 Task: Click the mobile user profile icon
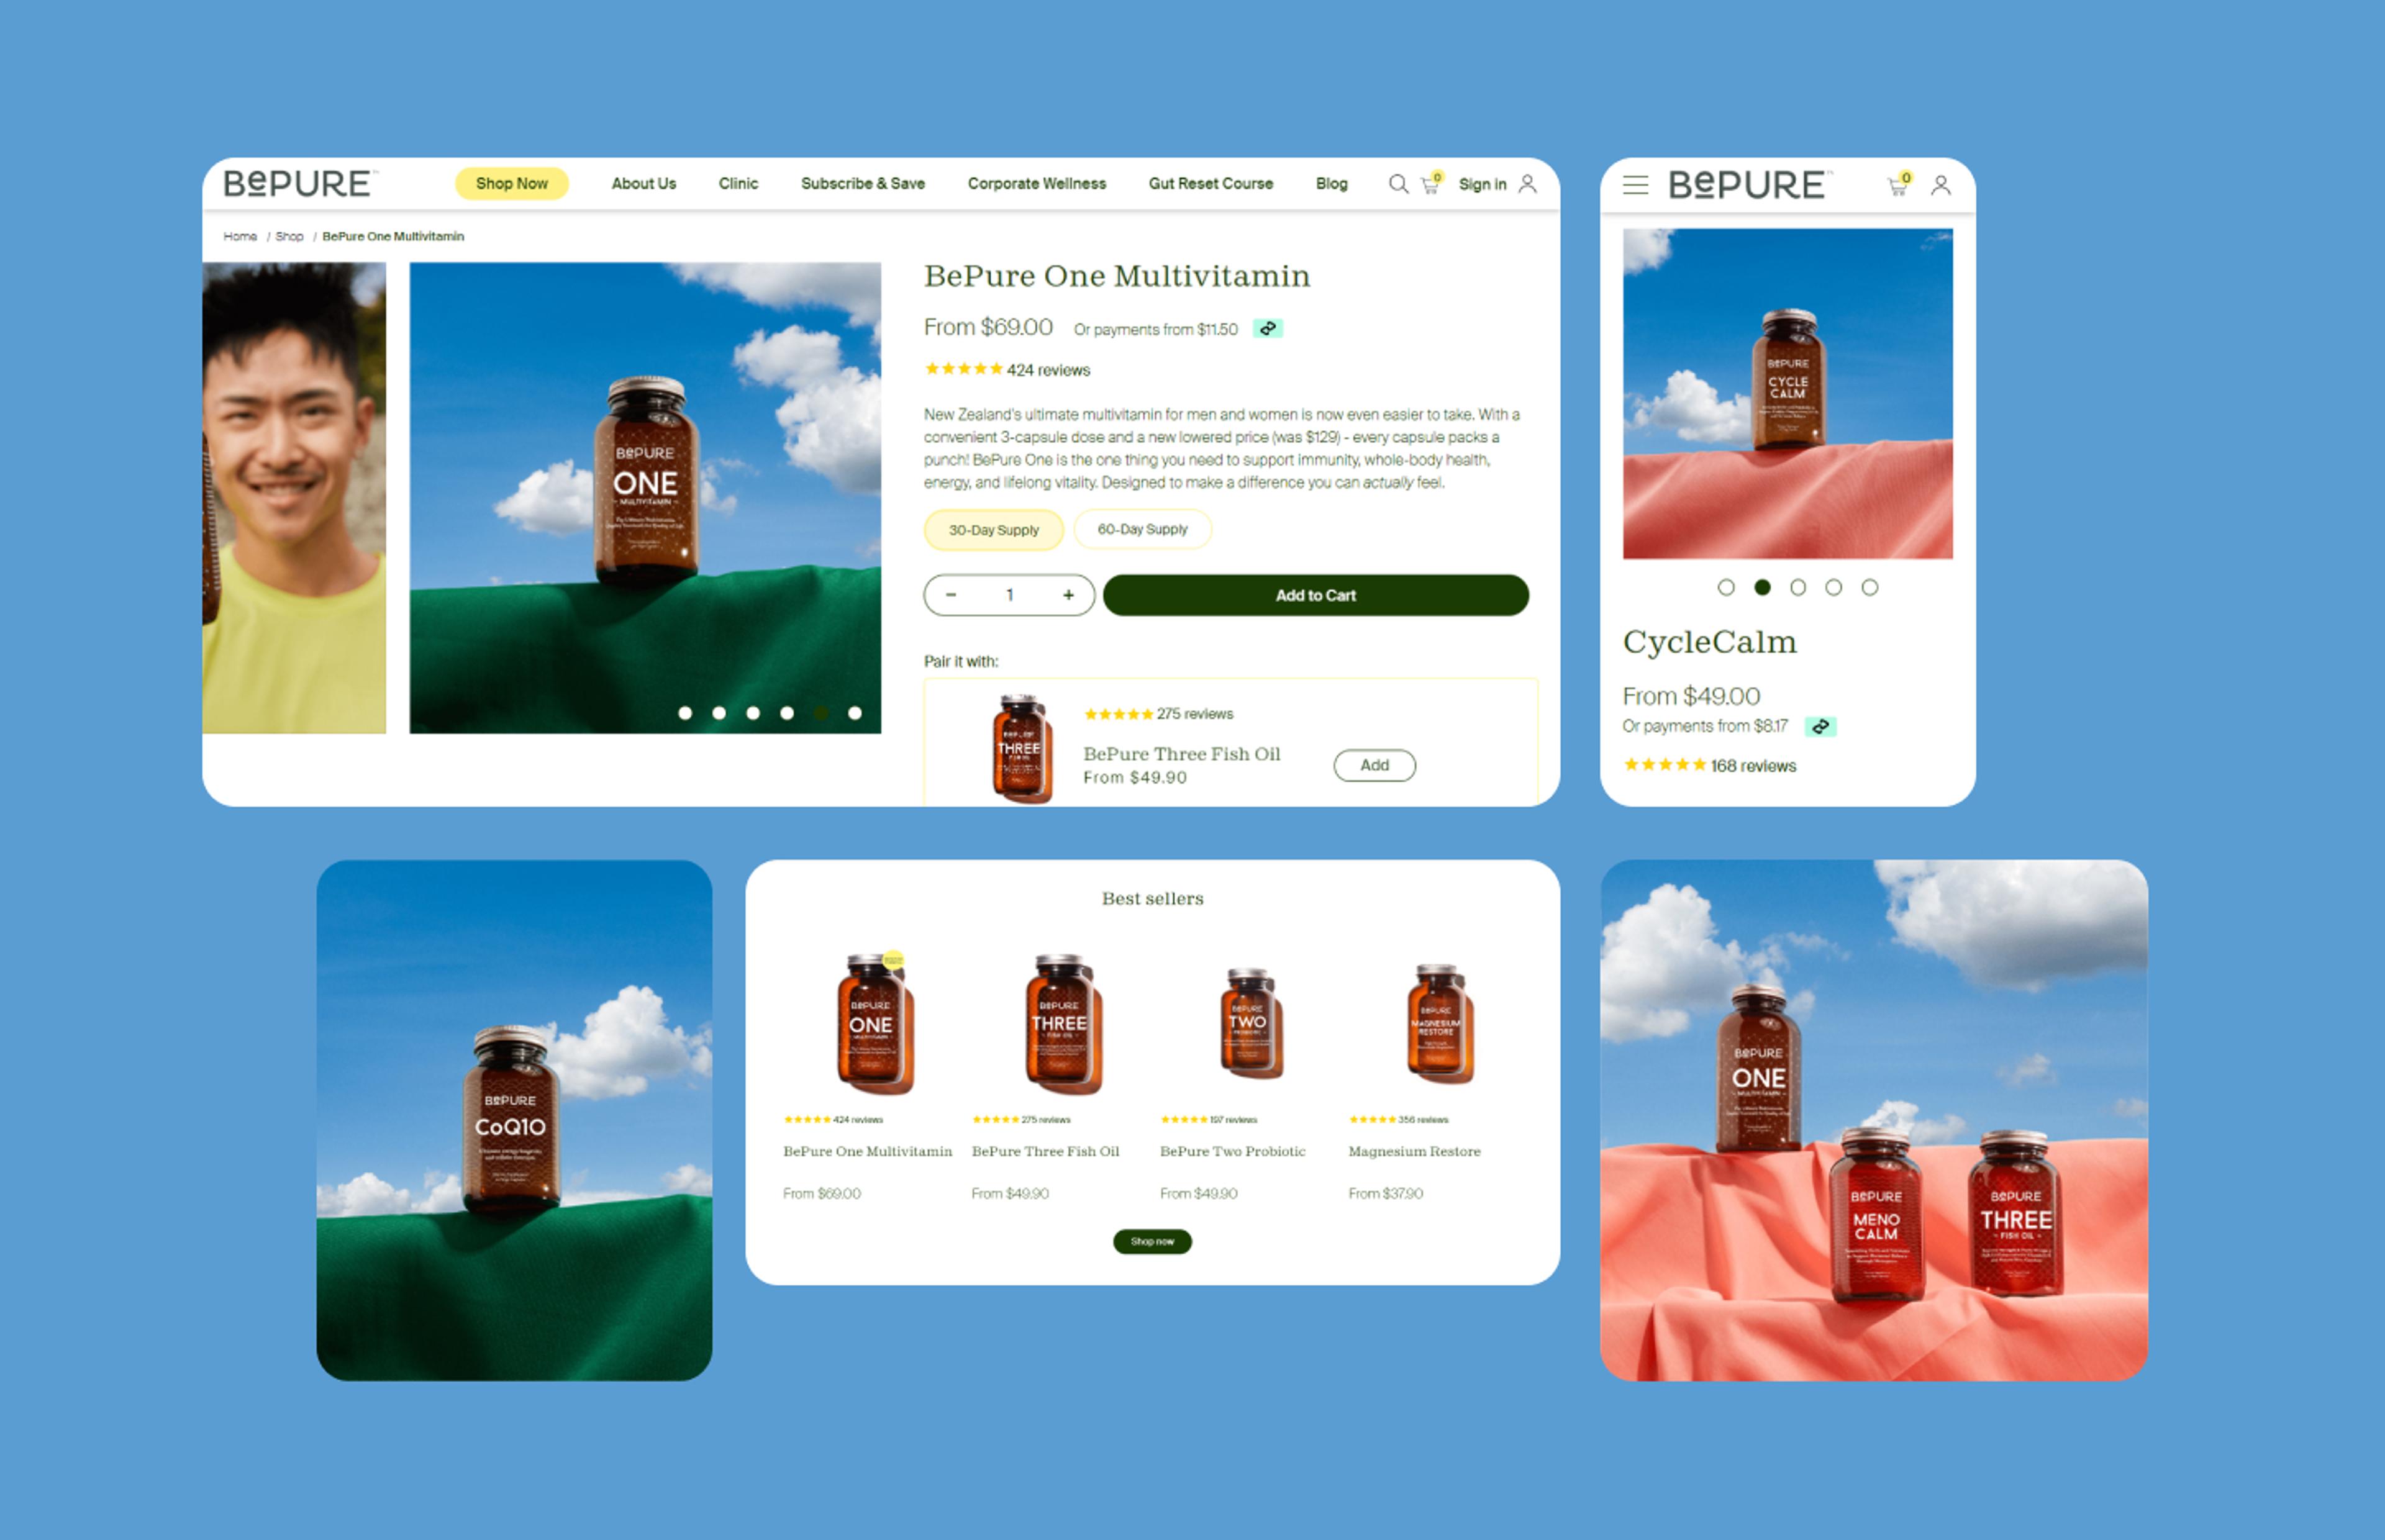[x=1940, y=185]
